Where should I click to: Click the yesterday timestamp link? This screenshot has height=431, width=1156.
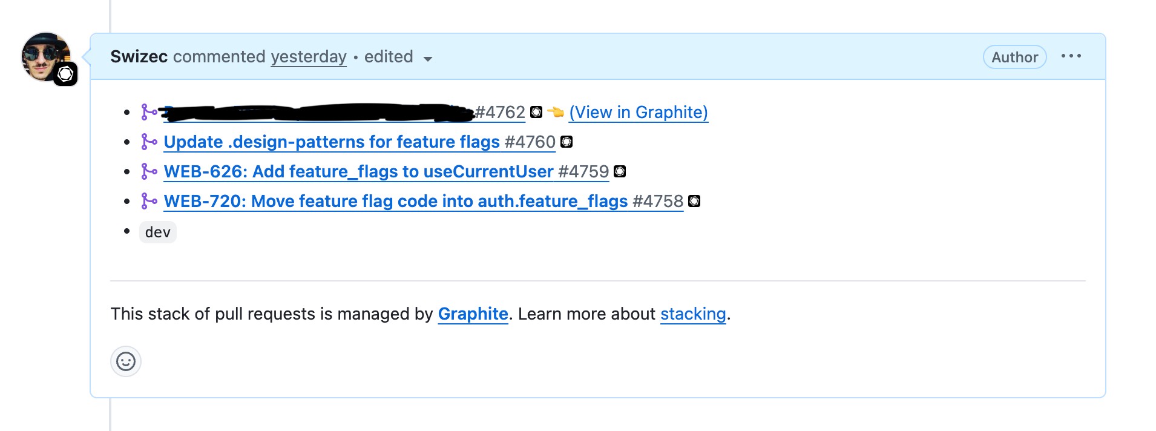pos(309,56)
